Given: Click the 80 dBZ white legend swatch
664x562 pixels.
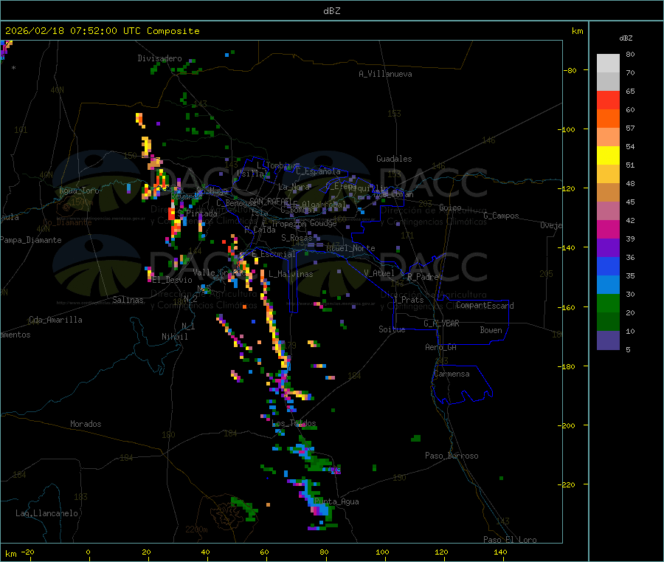Looking at the screenshot, I should tap(608, 64).
